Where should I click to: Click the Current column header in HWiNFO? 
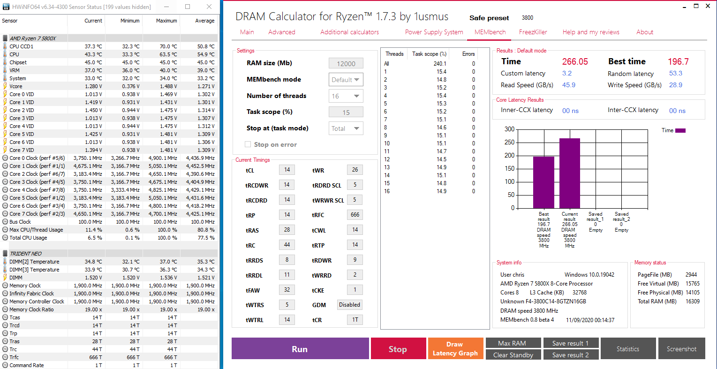click(x=93, y=21)
